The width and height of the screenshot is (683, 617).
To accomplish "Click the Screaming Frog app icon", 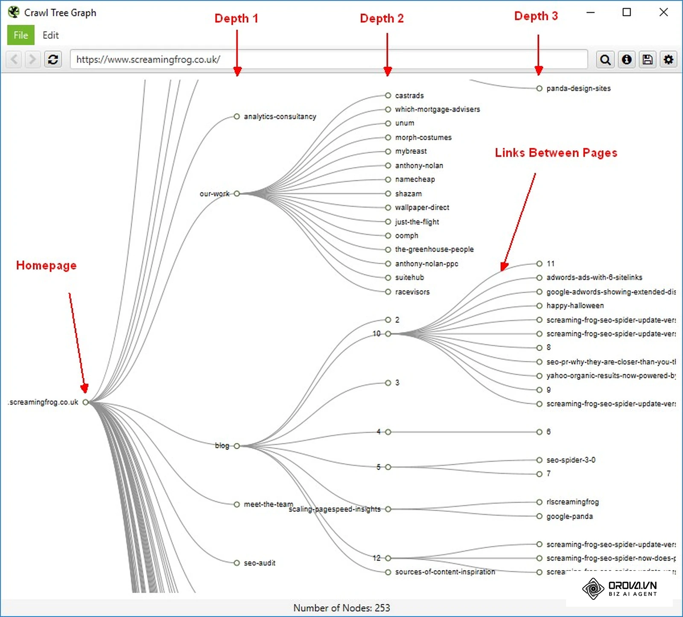I will pos(14,12).
